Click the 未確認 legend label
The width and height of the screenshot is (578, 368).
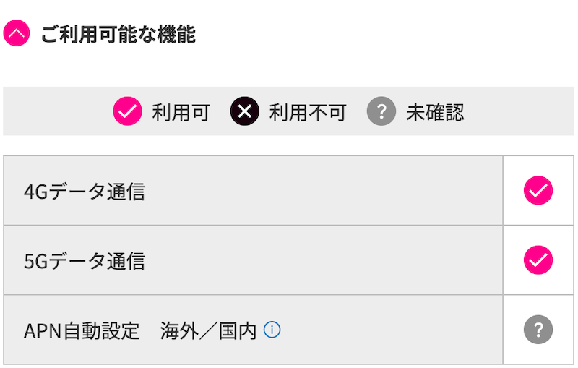click(x=435, y=113)
